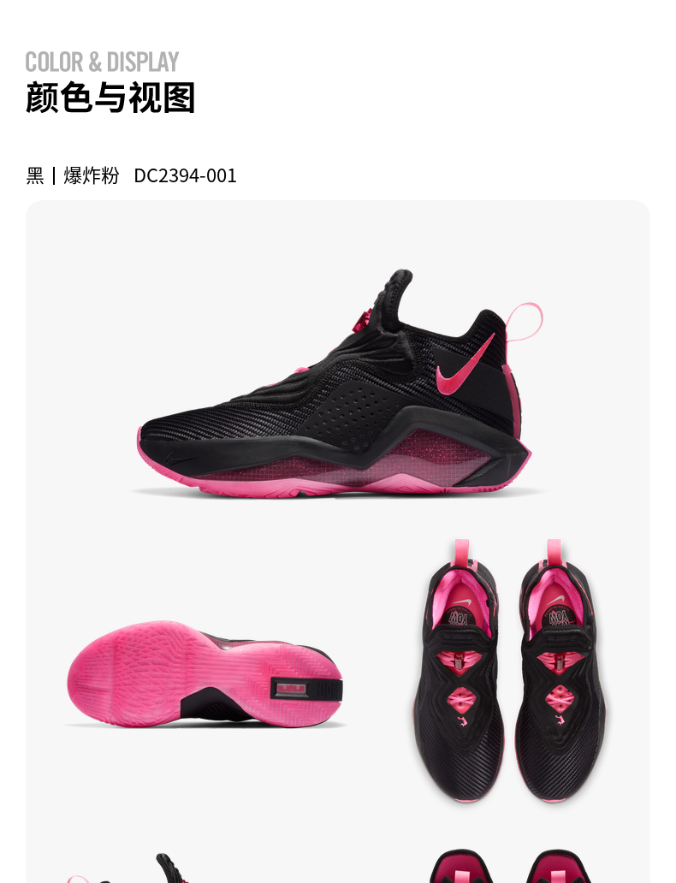Image resolution: width=676 pixels, height=883 pixels.
Task: Open the side-profile shoe image
Action: coord(335,383)
